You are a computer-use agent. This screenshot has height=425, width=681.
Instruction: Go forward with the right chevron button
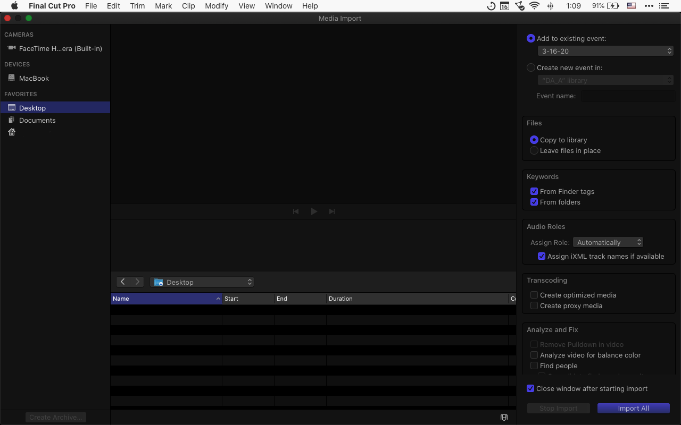tap(137, 282)
